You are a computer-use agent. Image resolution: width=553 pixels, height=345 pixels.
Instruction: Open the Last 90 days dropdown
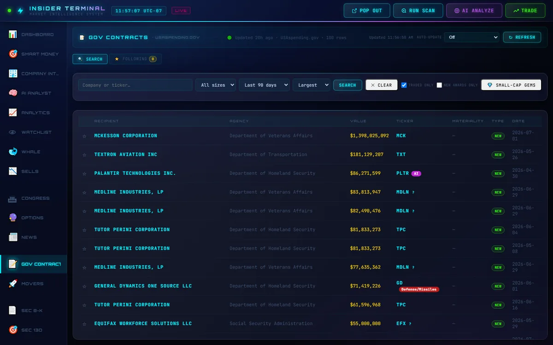[264, 85]
